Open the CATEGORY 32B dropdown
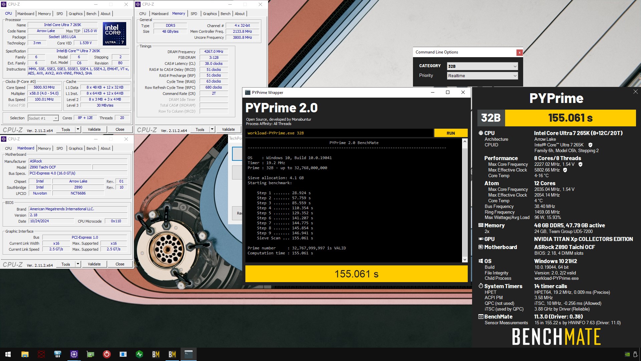Viewport: 641px width, 361px height. [x=482, y=66]
